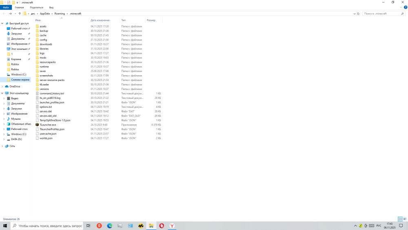Open Explorer help question mark icon
Image resolution: width=408 pixels, height=230 pixels.
(x=406, y=7)
